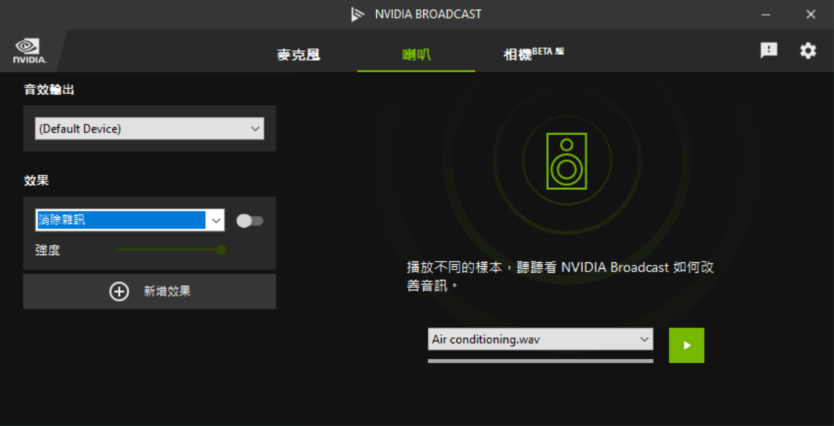Viewport: 834px width, 426px height.
Task: Open the (Default Device) output dropdown
Action: tap(150, 129)
